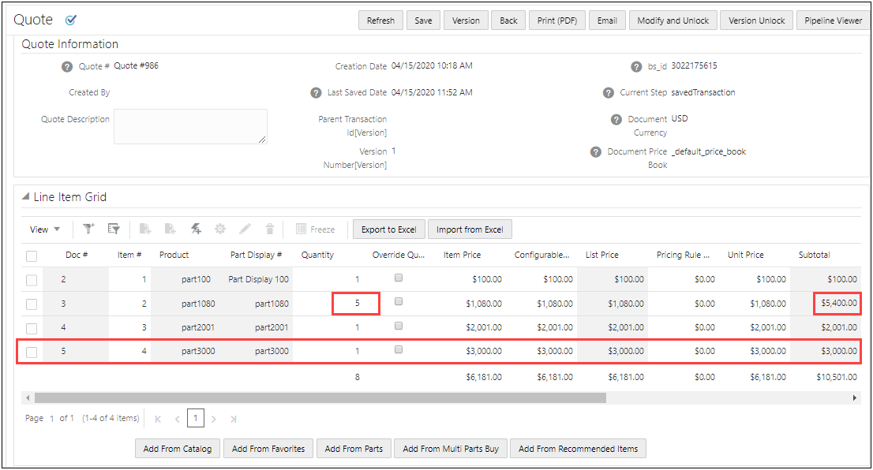Screen dimensions: 873x470
Task: Check the select-all checkbox in grid header
Action: point(32,255)
